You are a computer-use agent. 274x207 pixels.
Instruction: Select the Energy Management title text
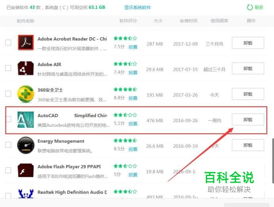(61, 141)
